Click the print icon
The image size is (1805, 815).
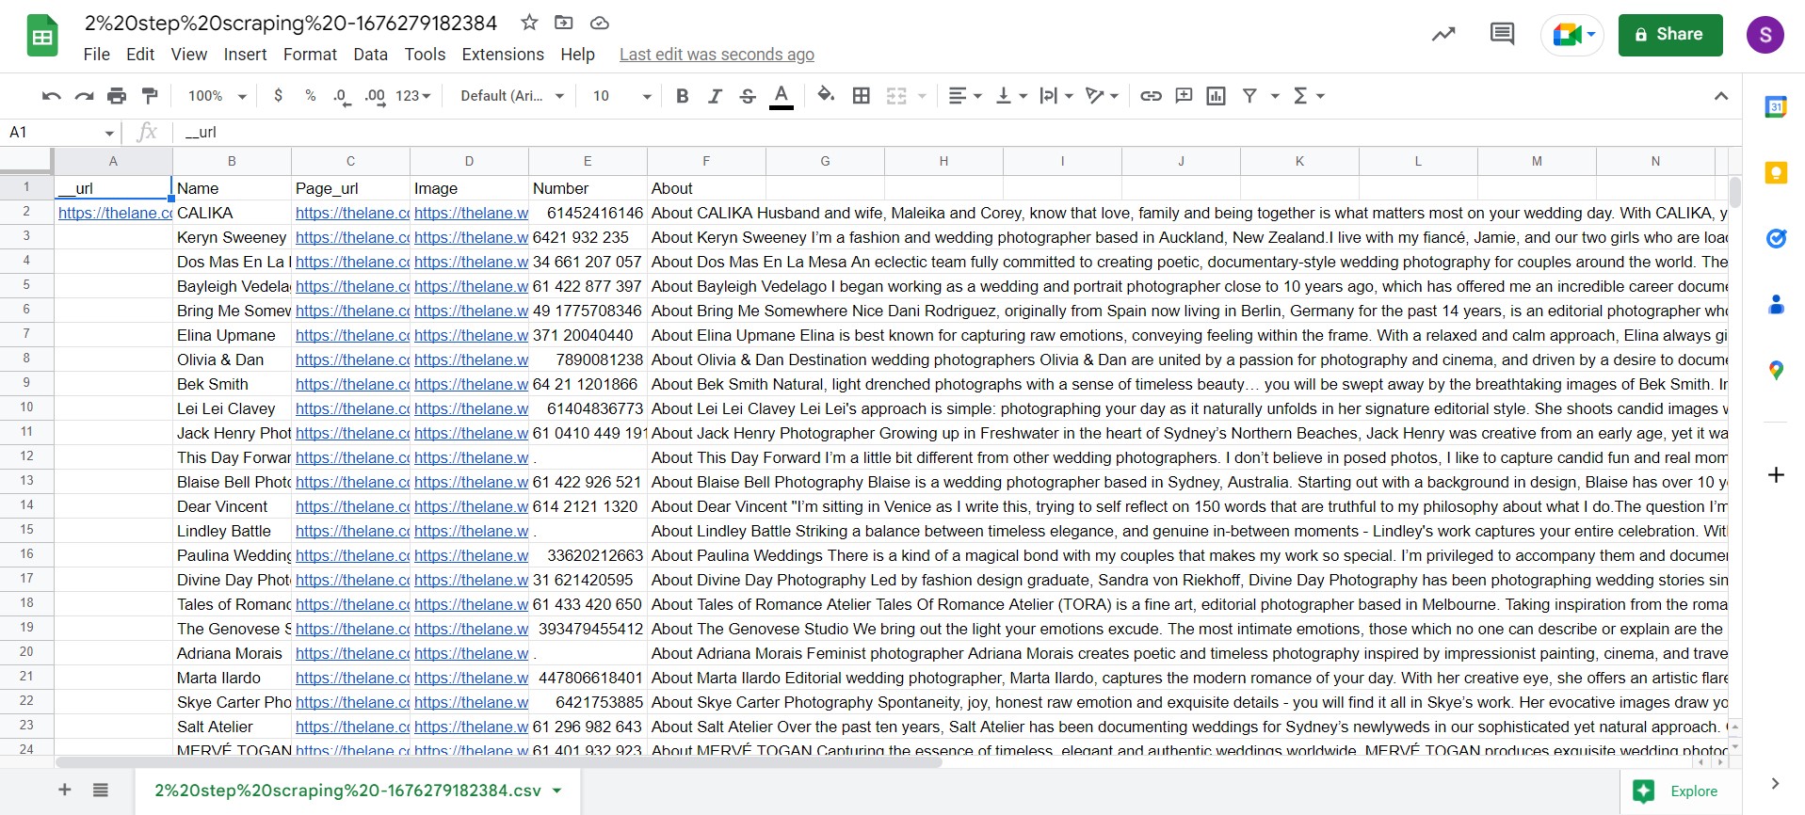click(x=117, y=95)
